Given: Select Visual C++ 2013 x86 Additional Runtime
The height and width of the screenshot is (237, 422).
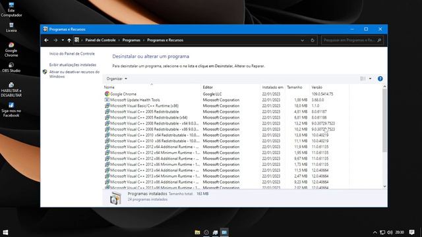Looking at the screenshot, I should pos(226,182).
